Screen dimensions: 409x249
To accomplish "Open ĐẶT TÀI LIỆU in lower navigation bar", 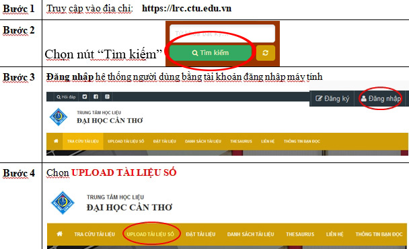I will [200, 234].
